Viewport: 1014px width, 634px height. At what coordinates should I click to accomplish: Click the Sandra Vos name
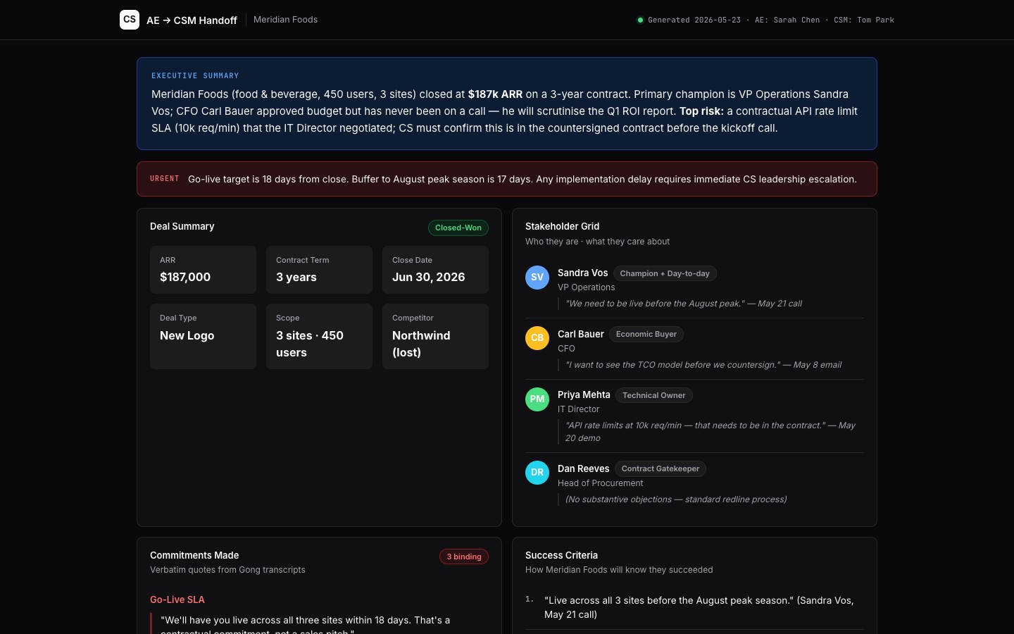[582, 273]
